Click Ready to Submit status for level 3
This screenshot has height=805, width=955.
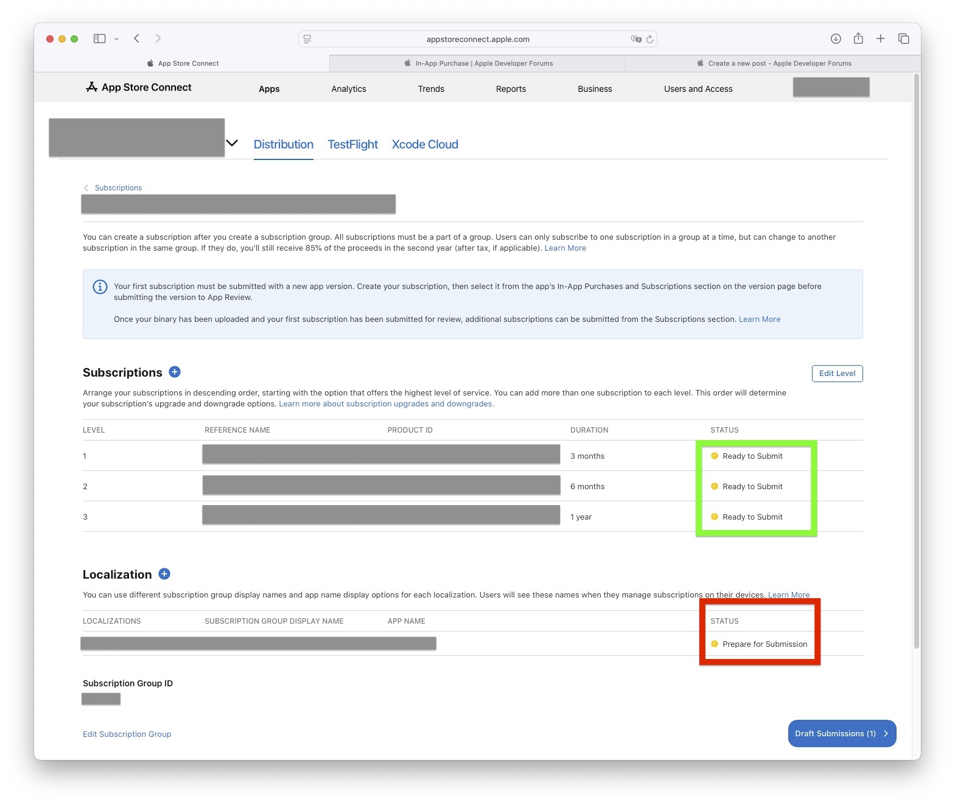(747, 517)
